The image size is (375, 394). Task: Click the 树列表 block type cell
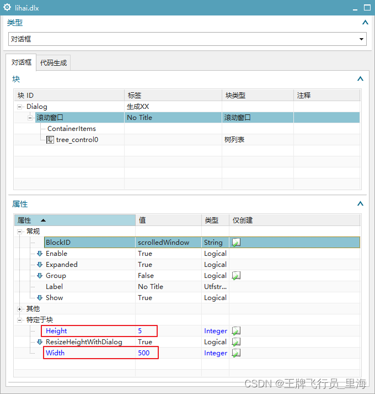(x=258, y=140)
